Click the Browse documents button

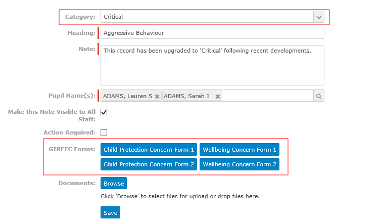(114, 183)
